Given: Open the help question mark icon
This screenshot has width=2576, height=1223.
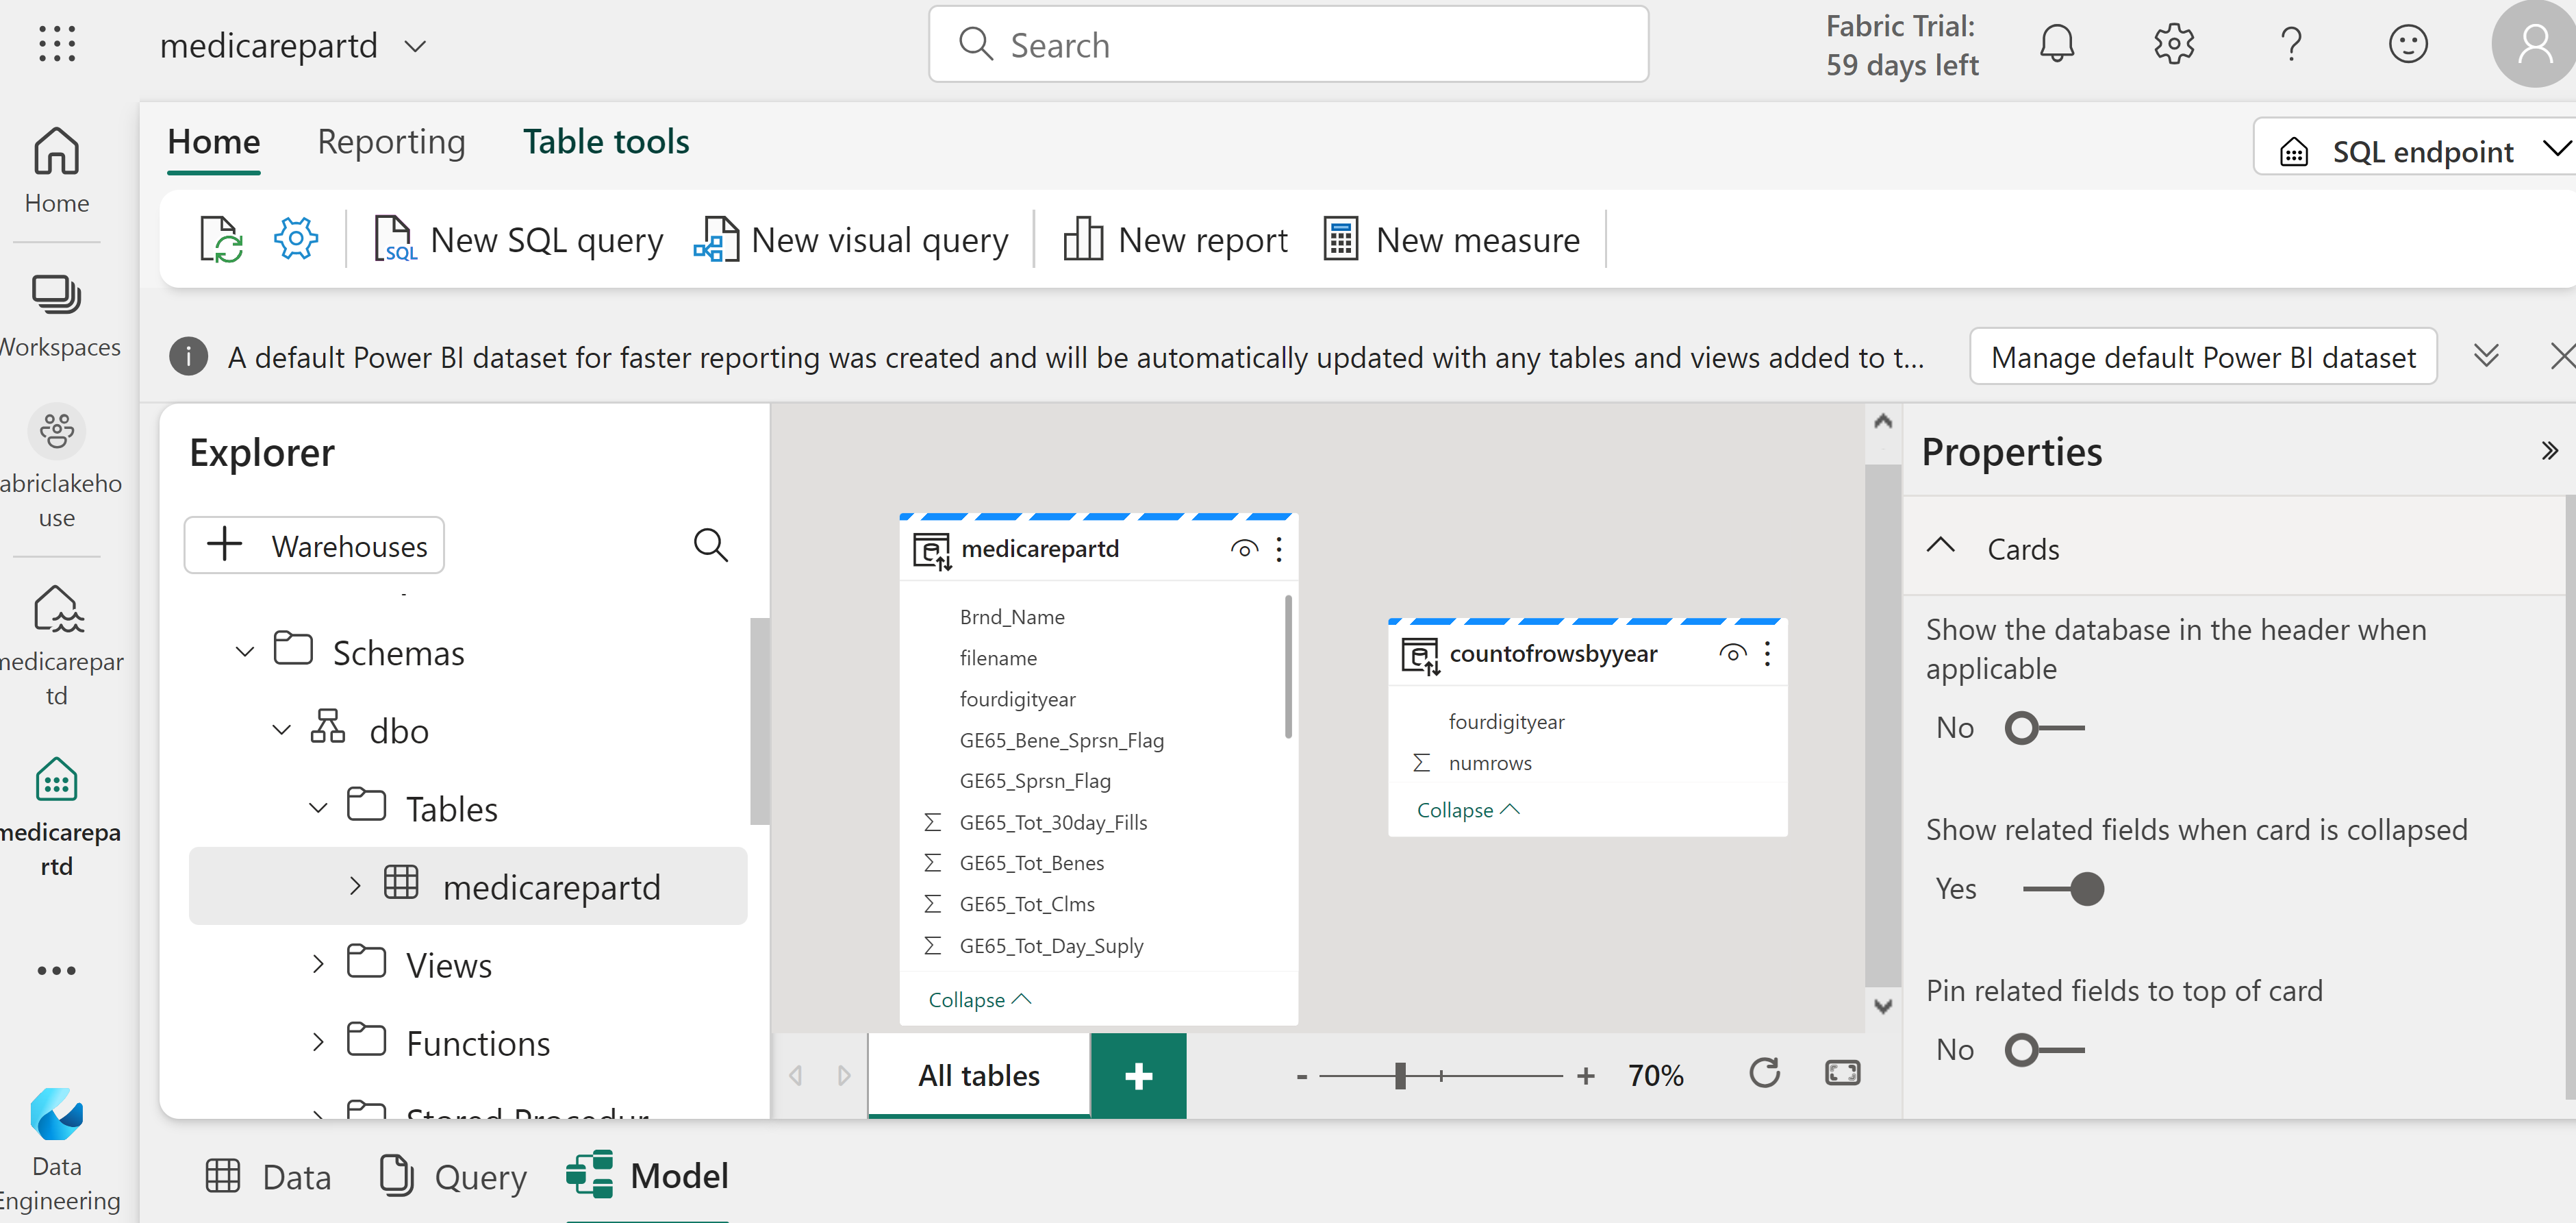Looking at the screenshot, I should click(2291, 44).
